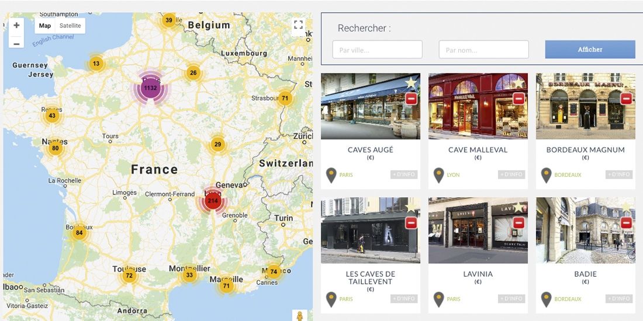The width and height of the screenshot is (643, 321).
Task: Switch to the Satellite map view
Action: coord(70,25)
